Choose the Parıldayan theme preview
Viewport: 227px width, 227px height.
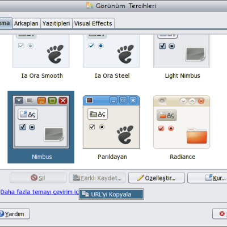111,122
